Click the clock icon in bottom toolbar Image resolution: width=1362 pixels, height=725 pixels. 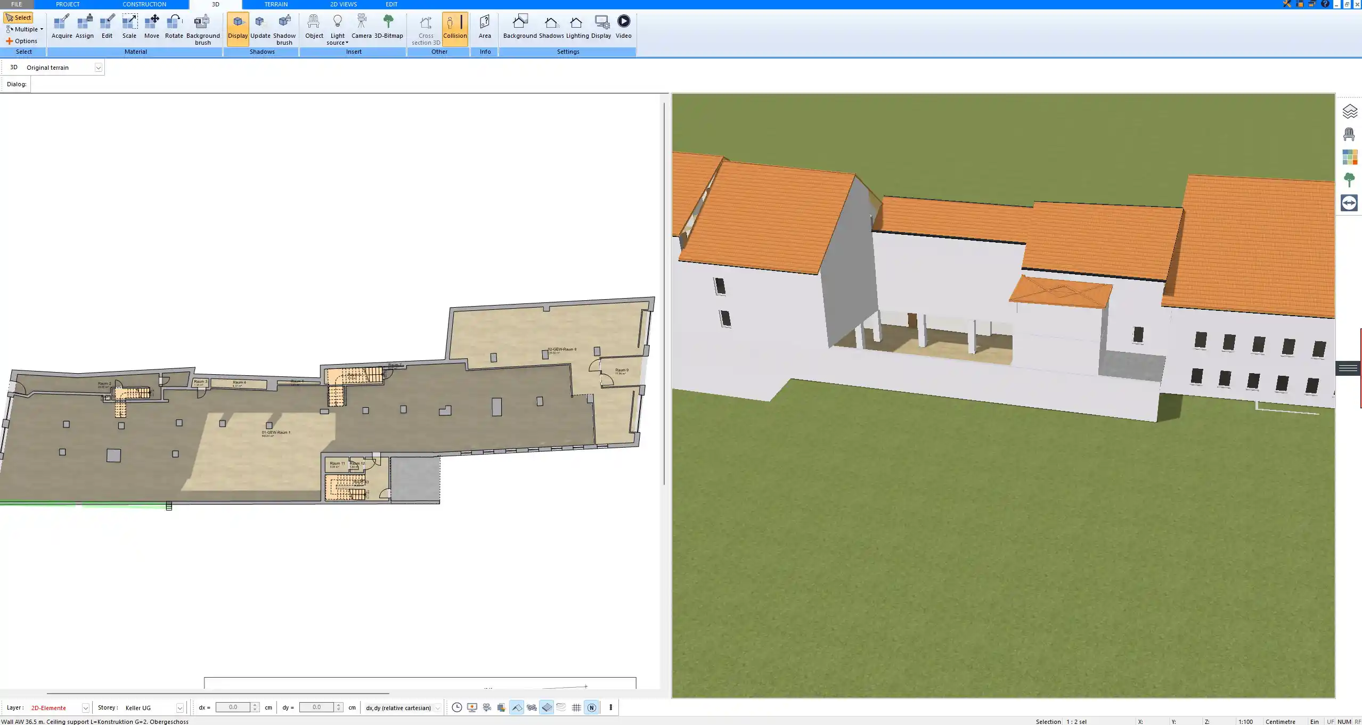[x=457, y=707]
